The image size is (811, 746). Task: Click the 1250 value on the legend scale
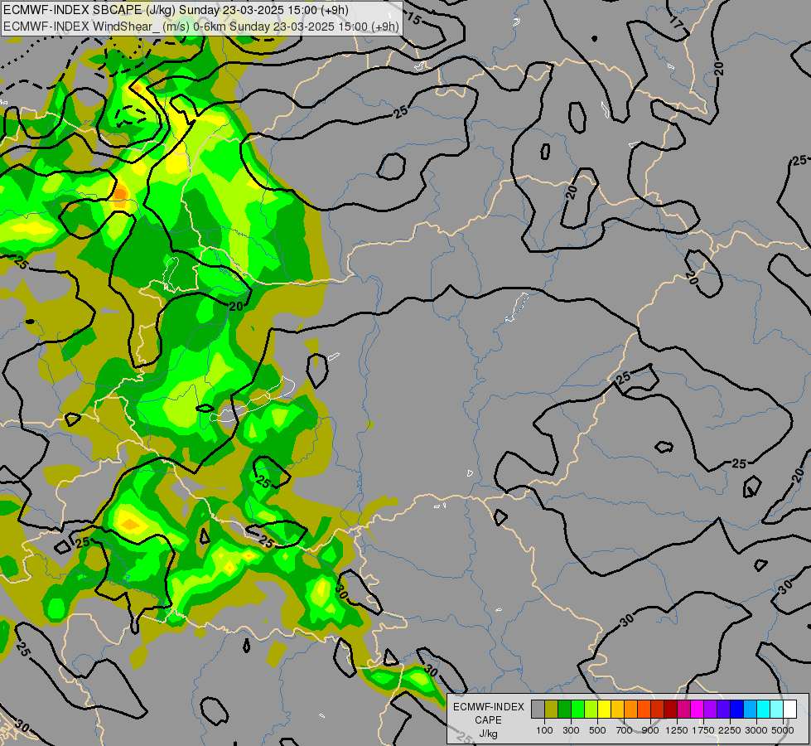677,730
